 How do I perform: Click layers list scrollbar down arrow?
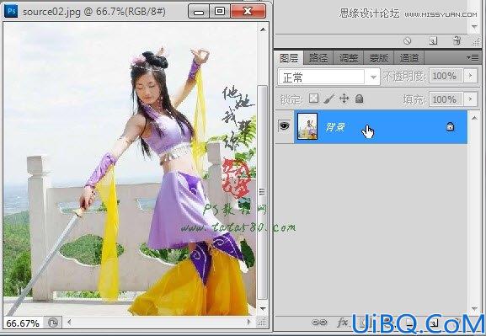[474, 308]
